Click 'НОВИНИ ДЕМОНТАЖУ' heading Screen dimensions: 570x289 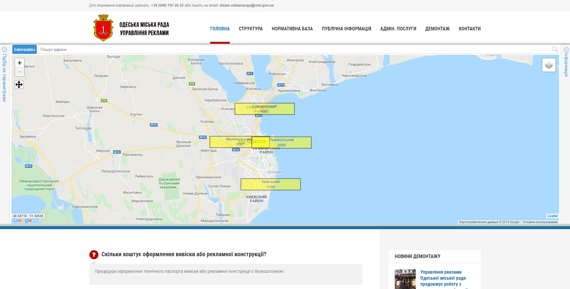click(x=417, y=256)
